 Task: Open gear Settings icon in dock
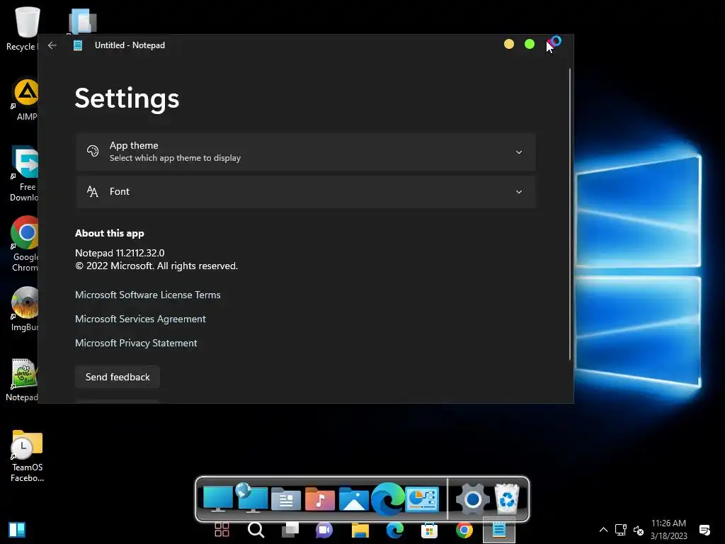click(472, 499)
